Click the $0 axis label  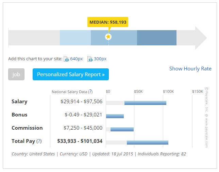click(x=108, y=91)
